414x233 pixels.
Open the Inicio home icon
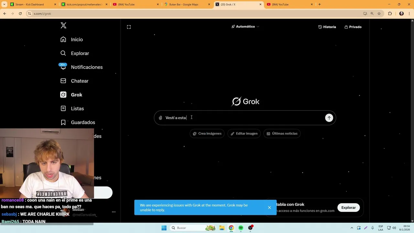pyautogui.click(x=63, y=39)
